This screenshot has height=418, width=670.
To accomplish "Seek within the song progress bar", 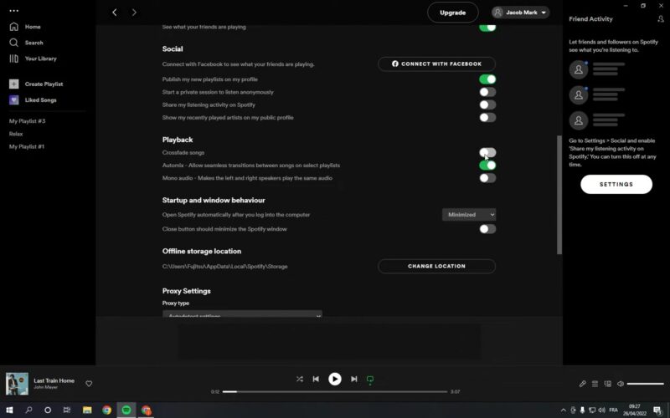I will 334,391.
